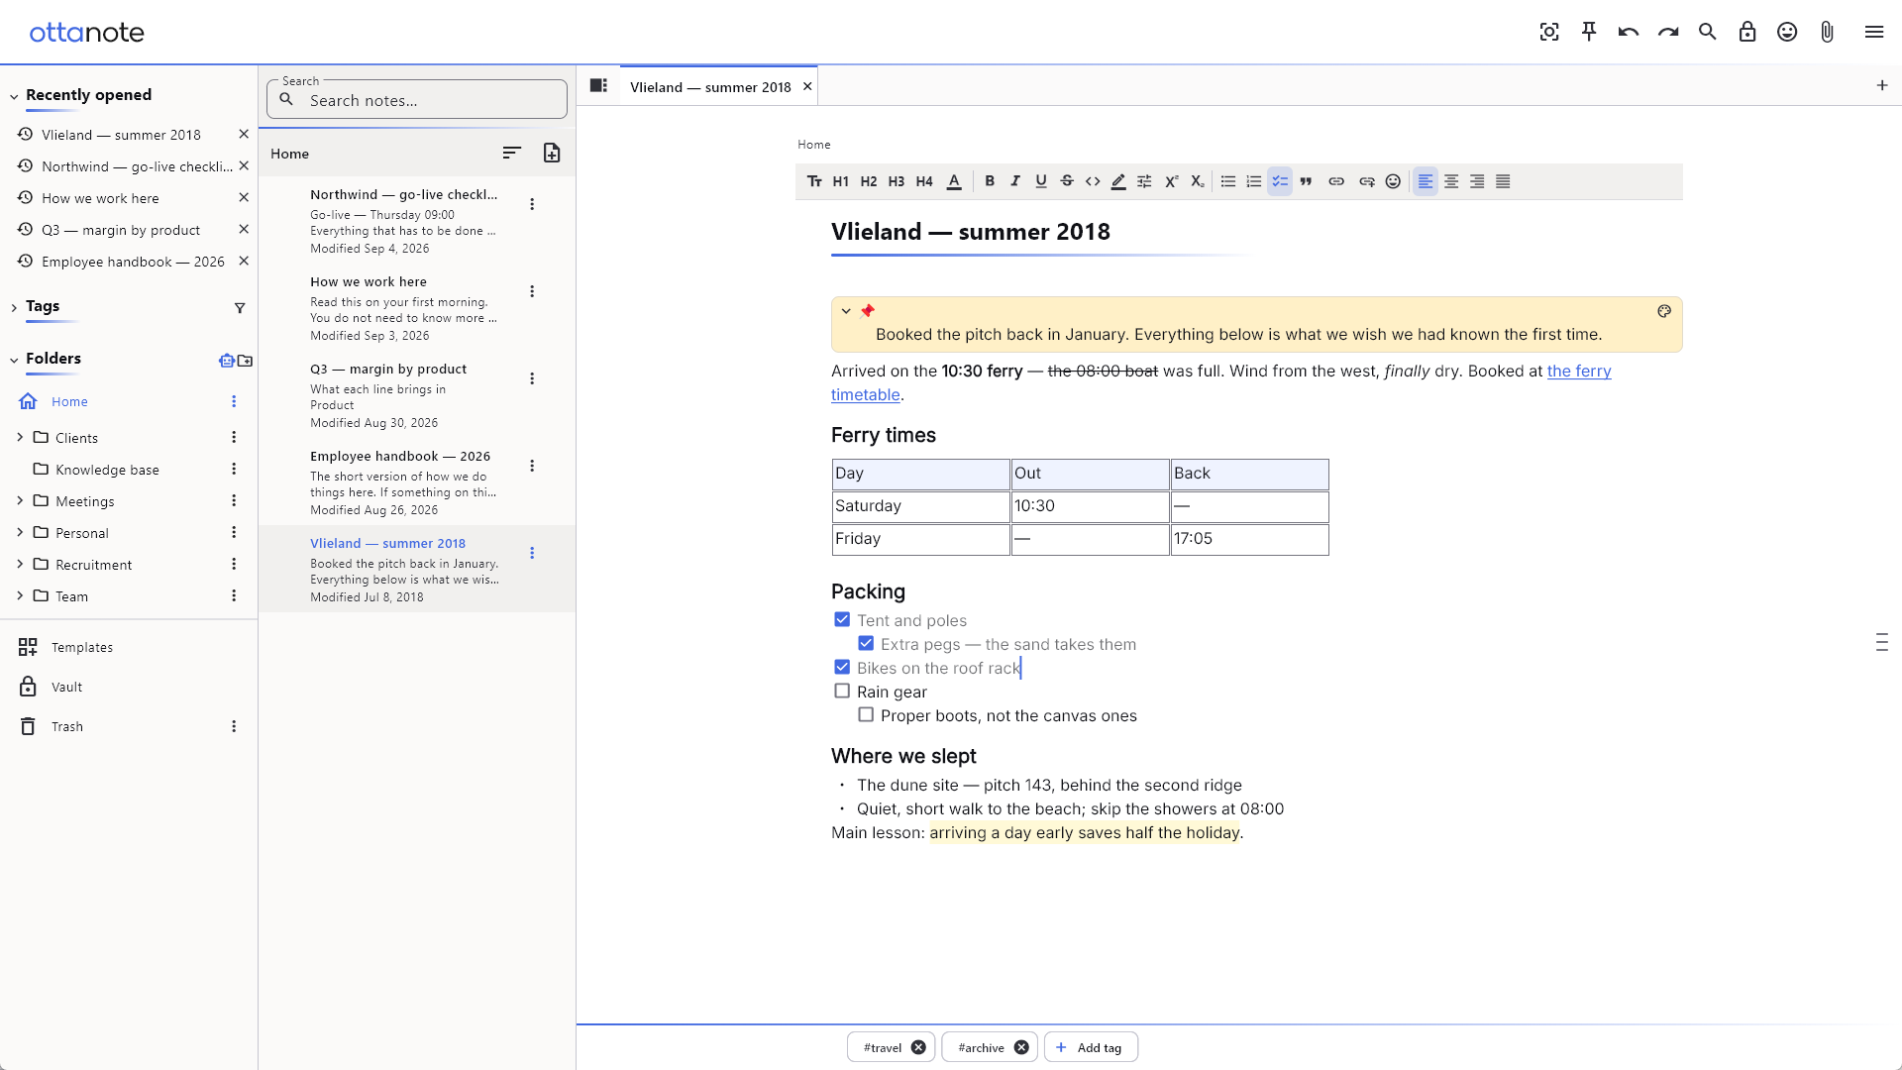Viewport: 1902px width, 1070px height.
Task: Switch to Vlieland — summer 2018 tab
Action: click(x=710, y=87)
